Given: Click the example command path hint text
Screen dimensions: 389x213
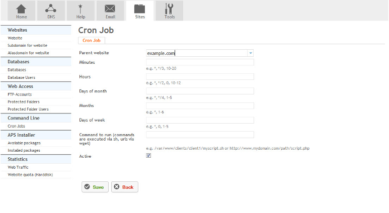Looking at the screenshot, I should pos(228,148).
